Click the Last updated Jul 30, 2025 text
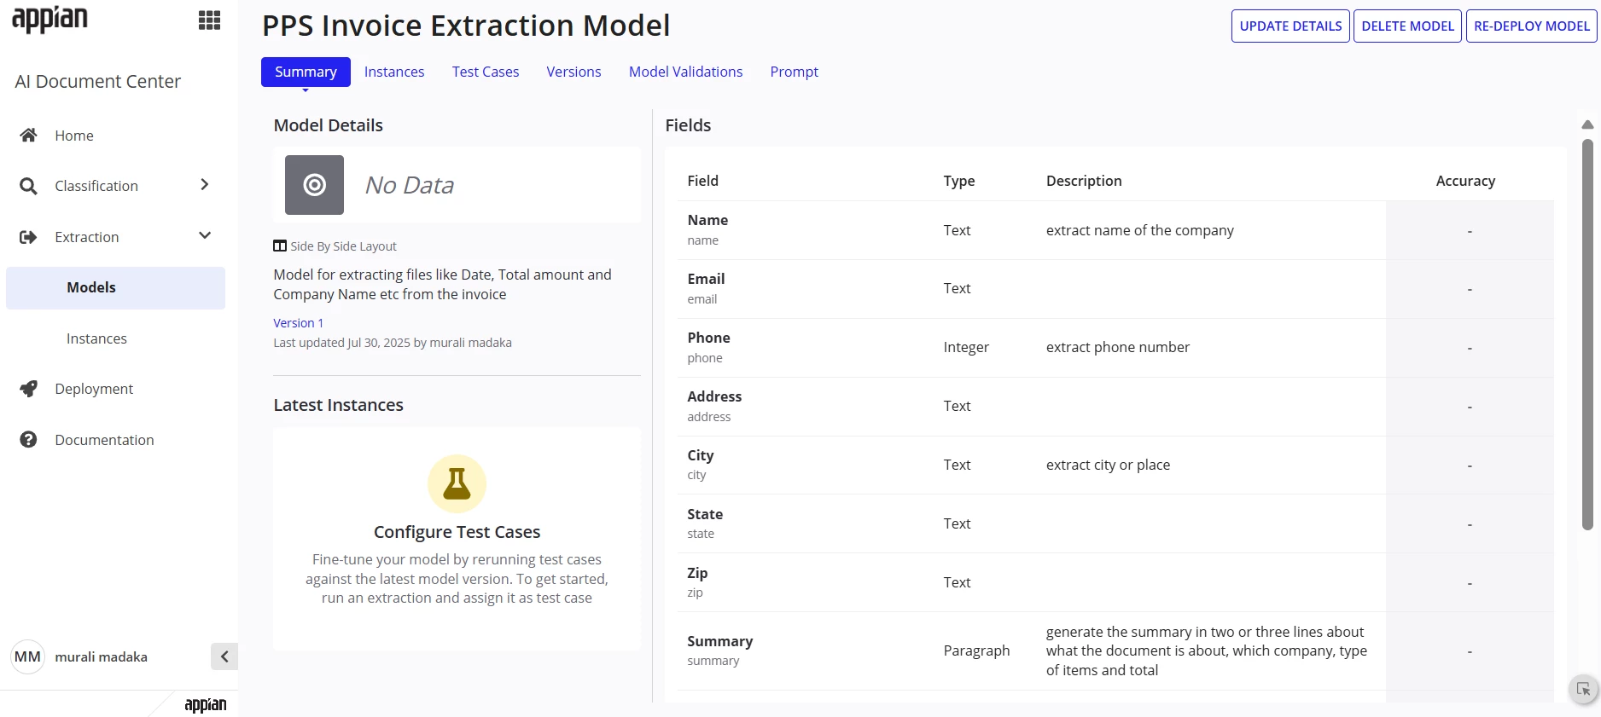This screenshot has height=717, width=1601. click(x=393, y=343)
